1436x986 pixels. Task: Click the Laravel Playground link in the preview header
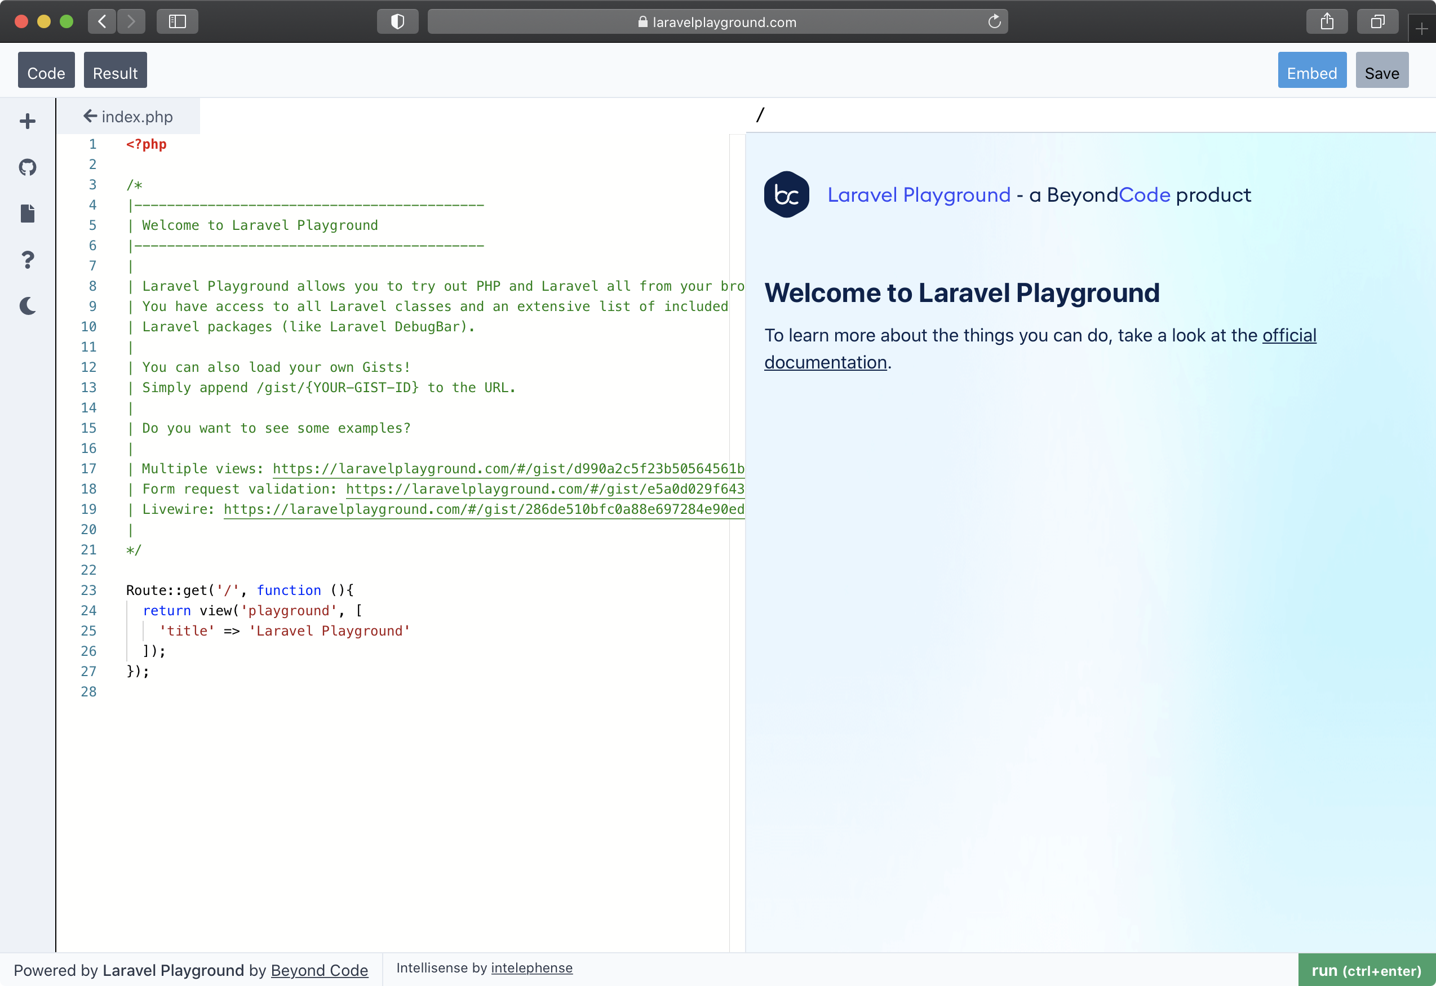coord(919,194)
